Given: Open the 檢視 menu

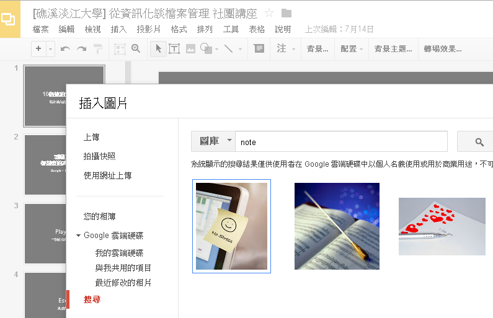Looking at the screenshot, I should click(x=93, y=29).
